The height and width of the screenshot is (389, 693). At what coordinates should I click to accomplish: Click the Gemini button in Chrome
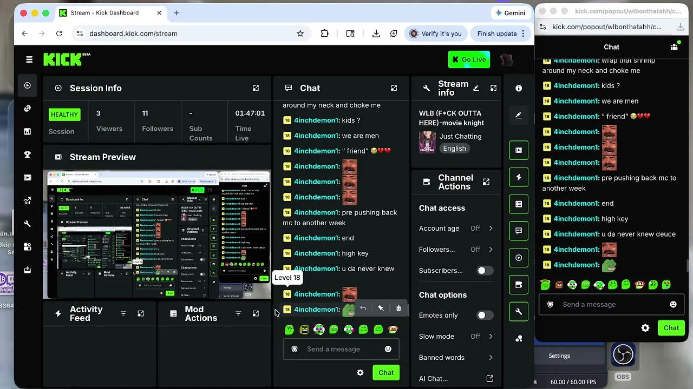point(510,13)
